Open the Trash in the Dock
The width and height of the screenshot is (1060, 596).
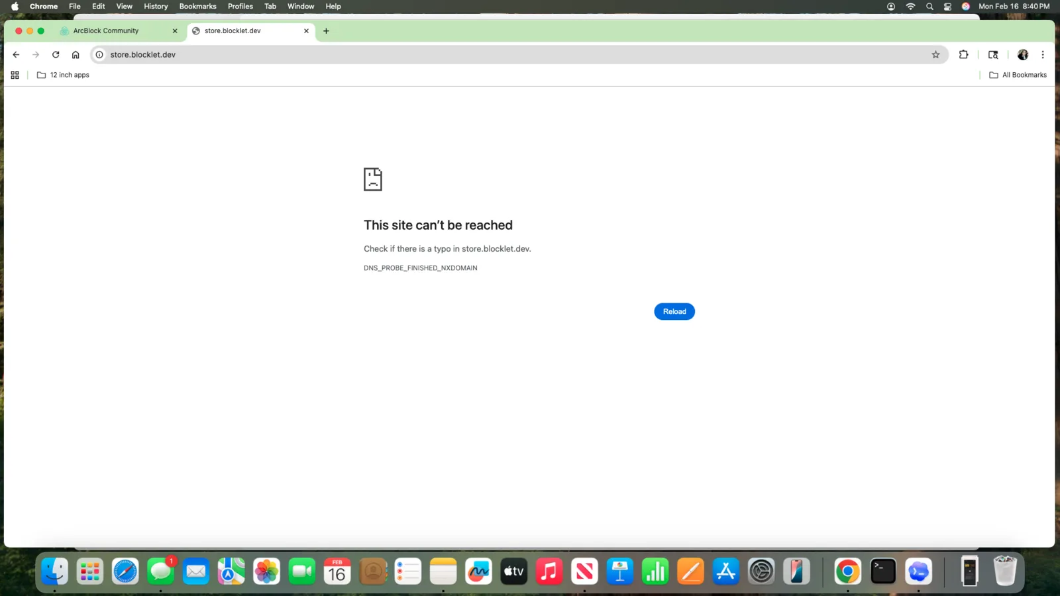coord(1005,571)
